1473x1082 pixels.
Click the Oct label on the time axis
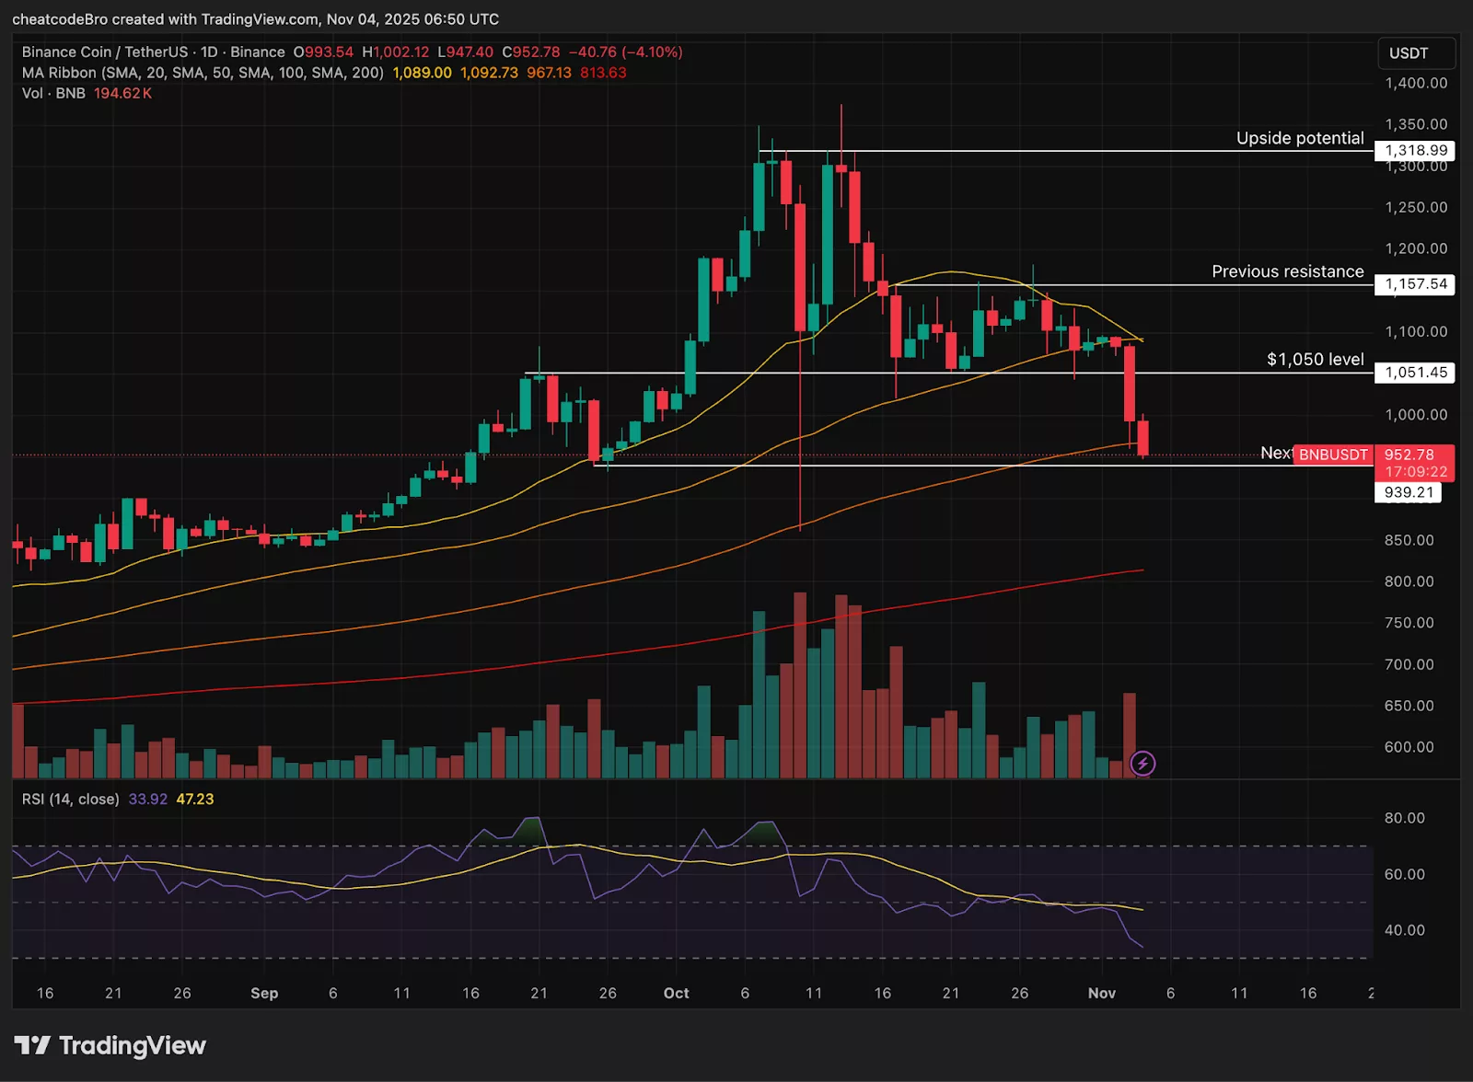(677, 994)
